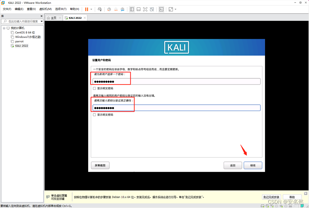Select CentOS 8 64 位 virtual machine
Viewport: 309px width, 208px height.
(x=25, y=32)
